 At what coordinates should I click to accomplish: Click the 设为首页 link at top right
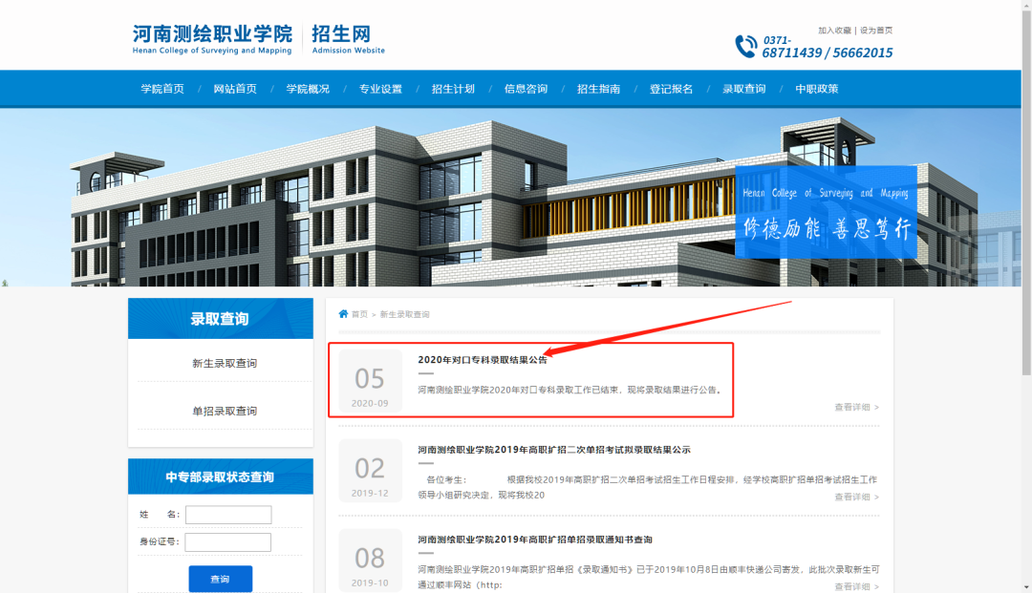coord(876,31)
